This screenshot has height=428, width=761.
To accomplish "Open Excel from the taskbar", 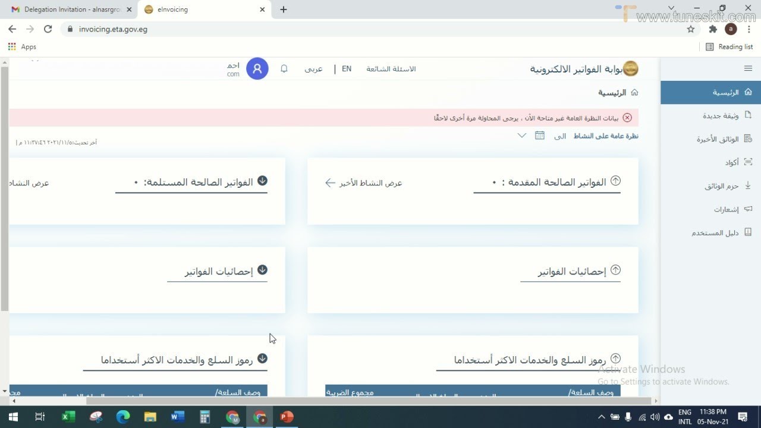I will (x=68, y=417).
